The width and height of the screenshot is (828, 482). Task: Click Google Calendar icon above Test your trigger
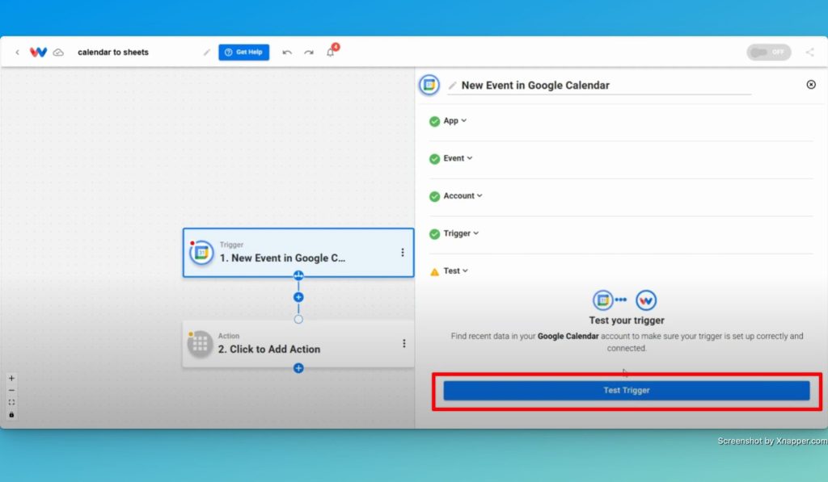coord(602,300)
